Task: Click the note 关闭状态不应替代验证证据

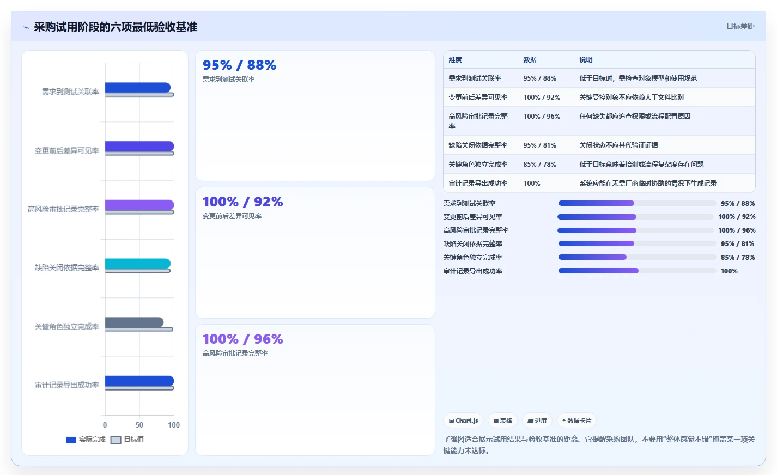Action: [x=618, y=145]
